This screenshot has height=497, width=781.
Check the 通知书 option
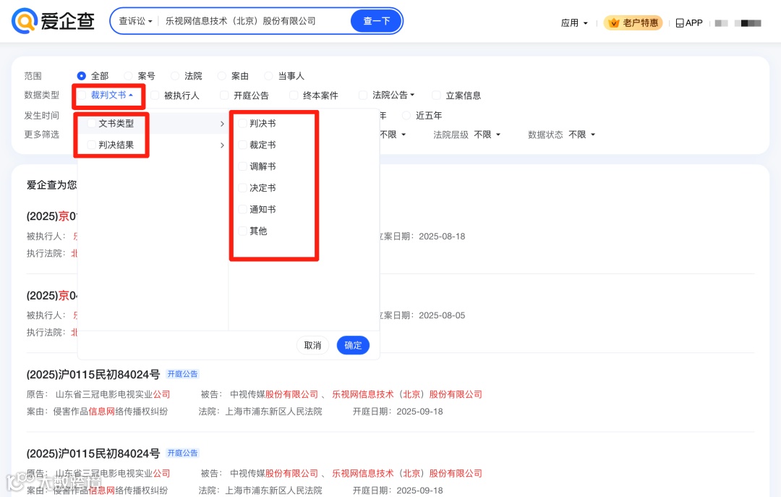(x=242, y=209)
